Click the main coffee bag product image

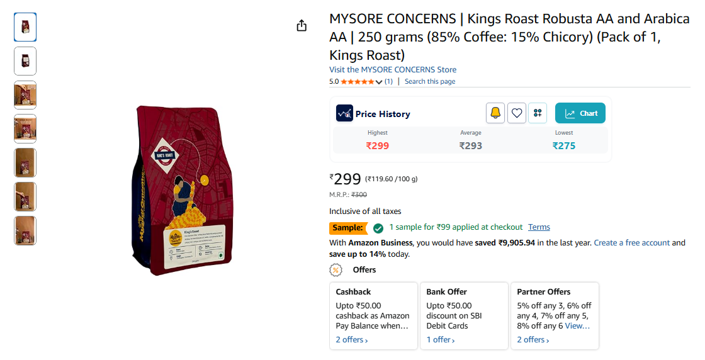point(183,190)
